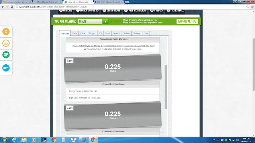Click the bonus coin sidebar icon
255x143 pixels.
(6, 43)
